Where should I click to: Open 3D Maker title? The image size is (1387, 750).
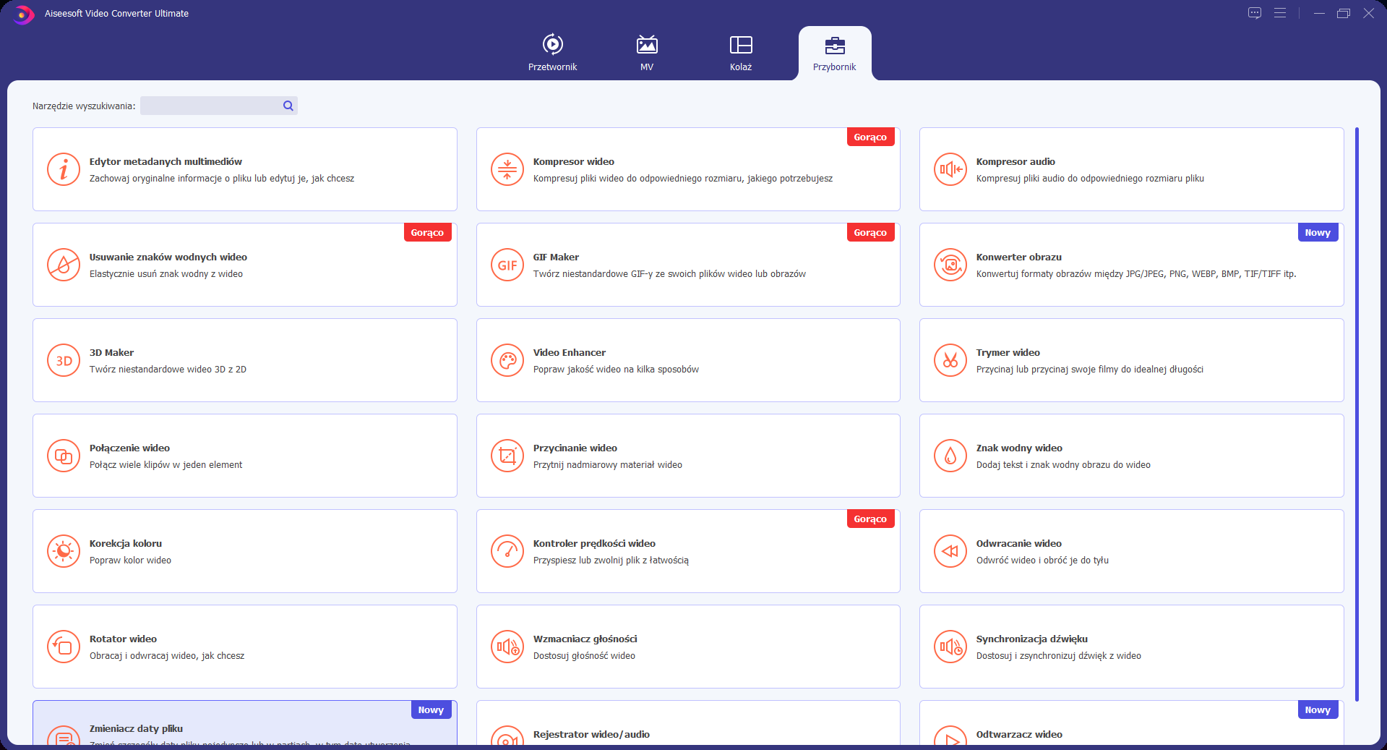pyautogui.click(x=111, y=352)
